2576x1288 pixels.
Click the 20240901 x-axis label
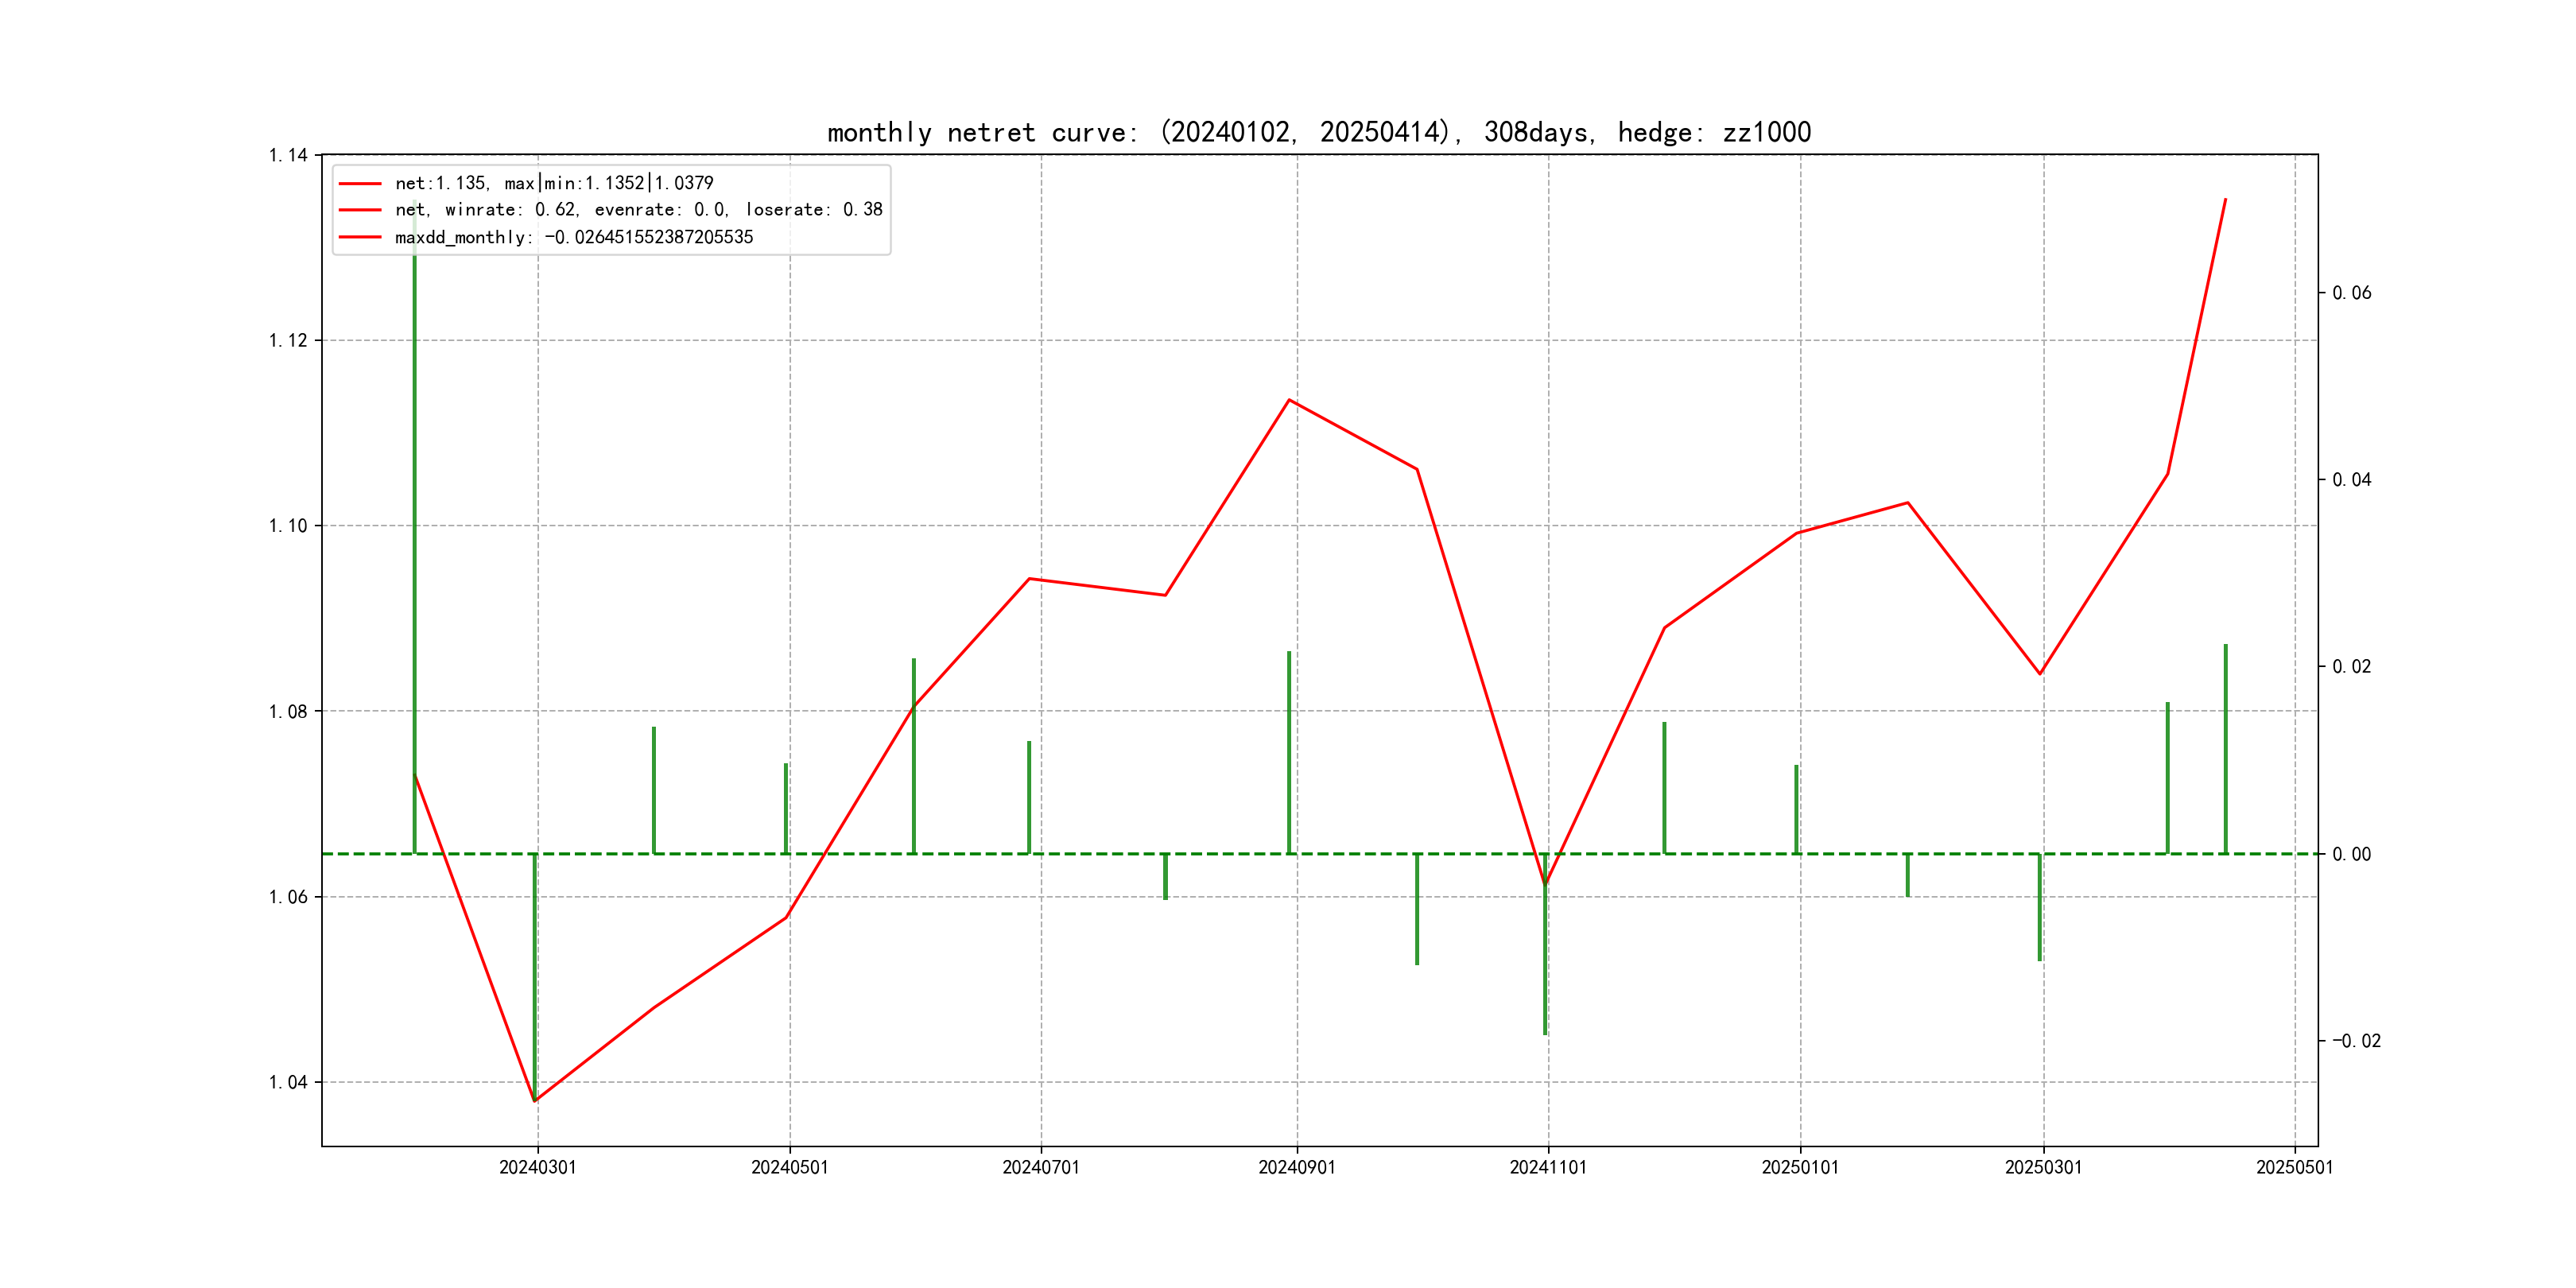pos(1296,1167)
